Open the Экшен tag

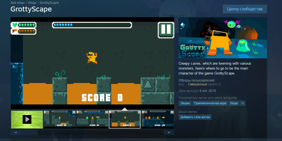pos(185,103)
